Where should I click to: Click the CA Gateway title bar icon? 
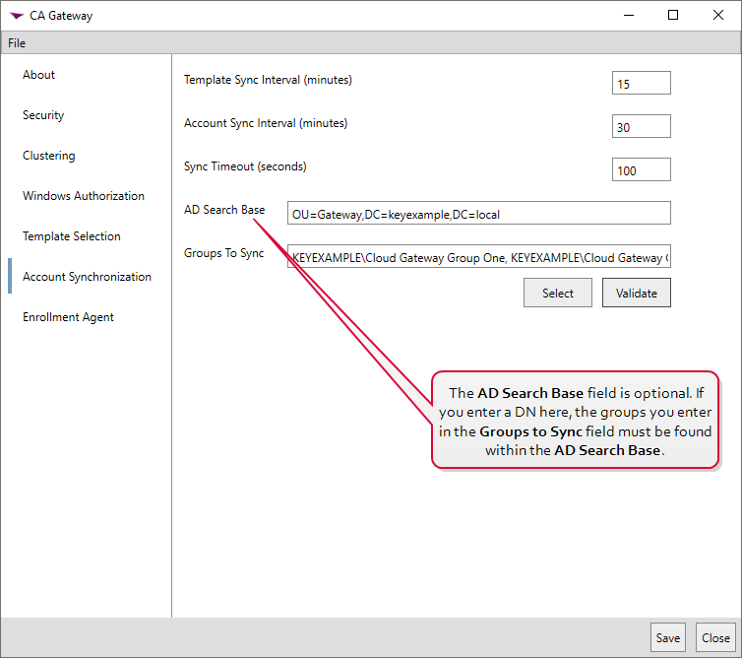(17, 16)
